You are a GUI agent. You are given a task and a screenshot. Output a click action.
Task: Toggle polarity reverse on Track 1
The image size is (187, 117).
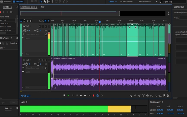(46, 34)
